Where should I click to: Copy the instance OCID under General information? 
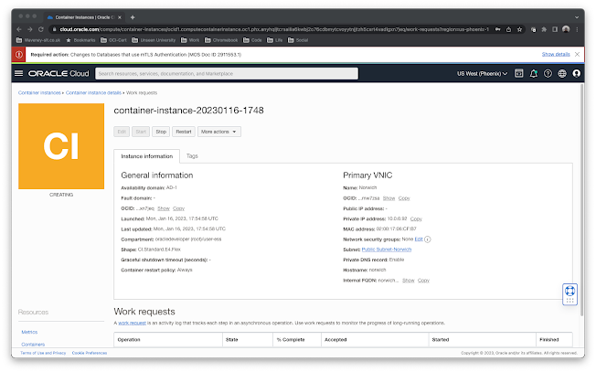click(178, 208)
